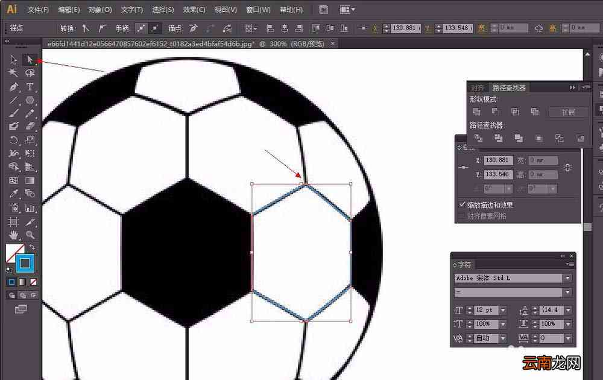Switch to the 对齐 panel tab

coord(478,87)
